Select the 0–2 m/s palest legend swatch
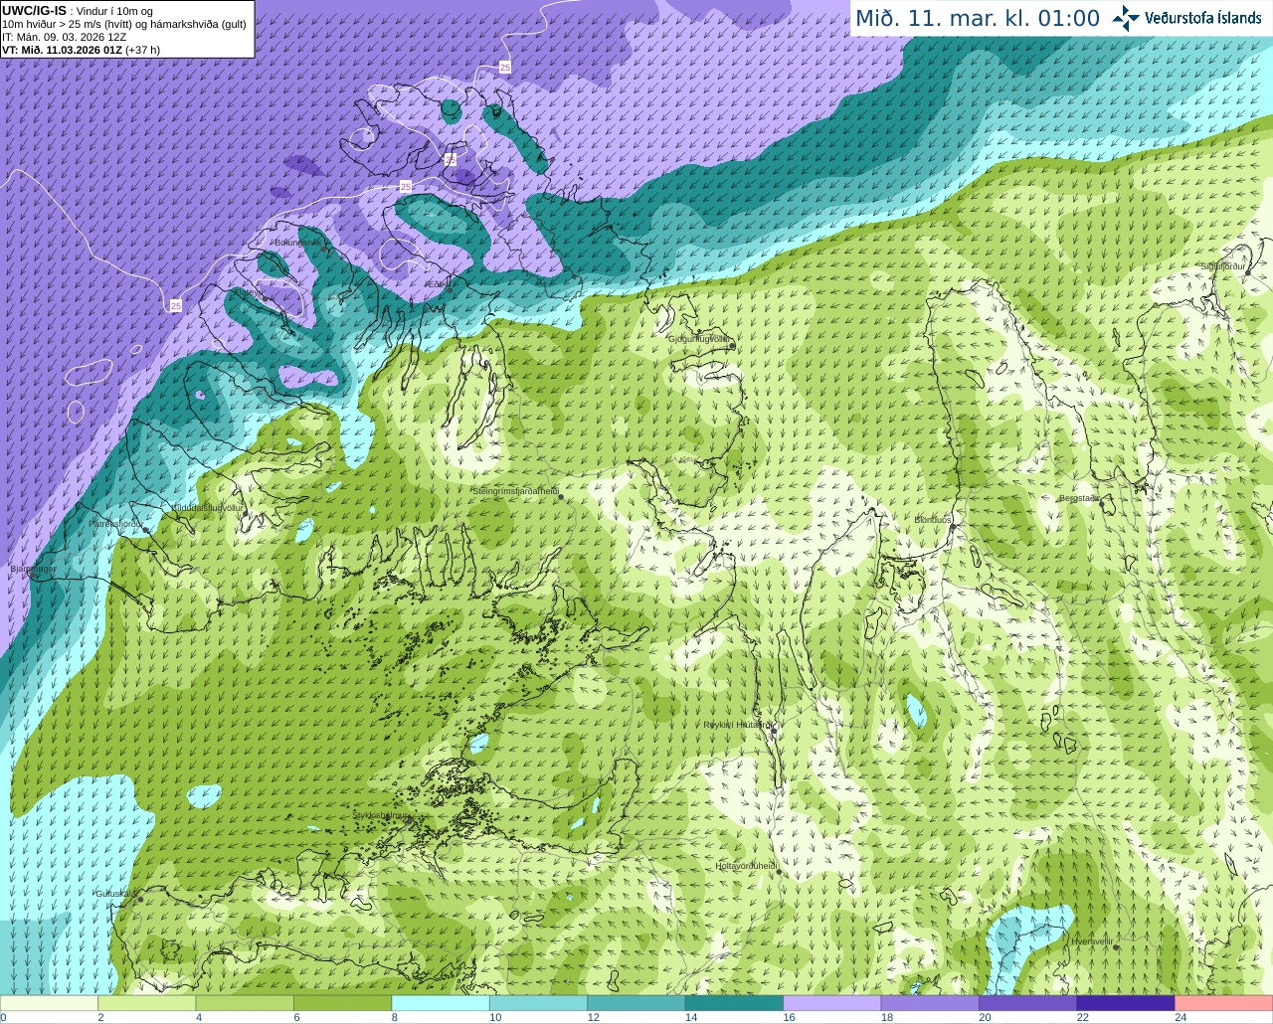Viewport: 1273px width, 1024px height. (49, 1003)
